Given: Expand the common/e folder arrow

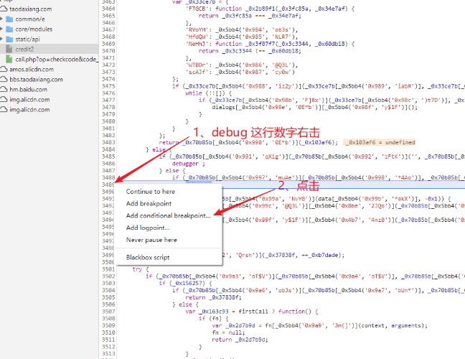Looking at the screenshot, I should tap(1, 19).
